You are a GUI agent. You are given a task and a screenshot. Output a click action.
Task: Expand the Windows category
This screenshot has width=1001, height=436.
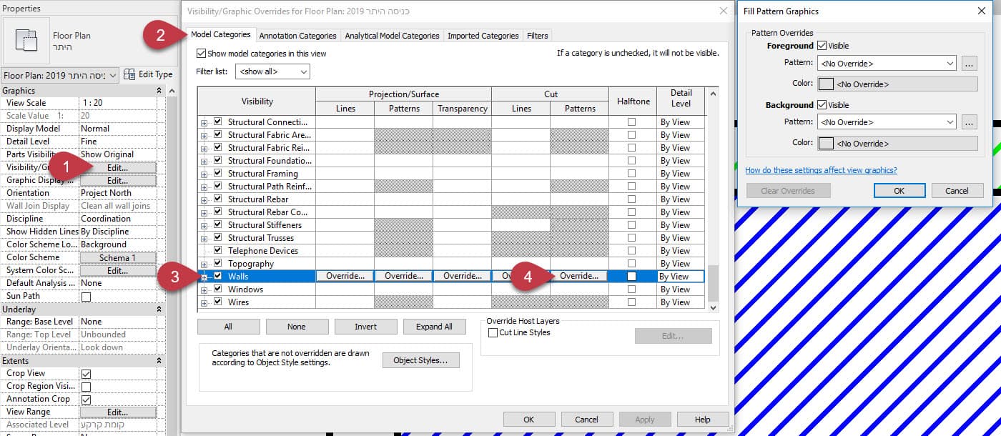[204, 290]
